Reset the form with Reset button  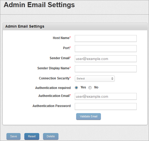coord(32,136)
